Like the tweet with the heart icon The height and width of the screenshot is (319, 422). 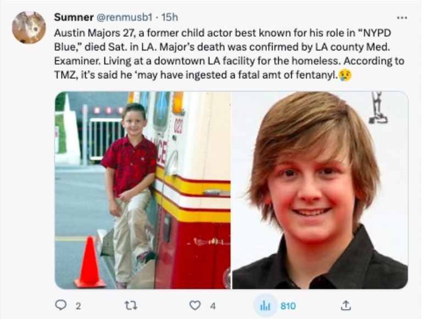pos(195,306)
